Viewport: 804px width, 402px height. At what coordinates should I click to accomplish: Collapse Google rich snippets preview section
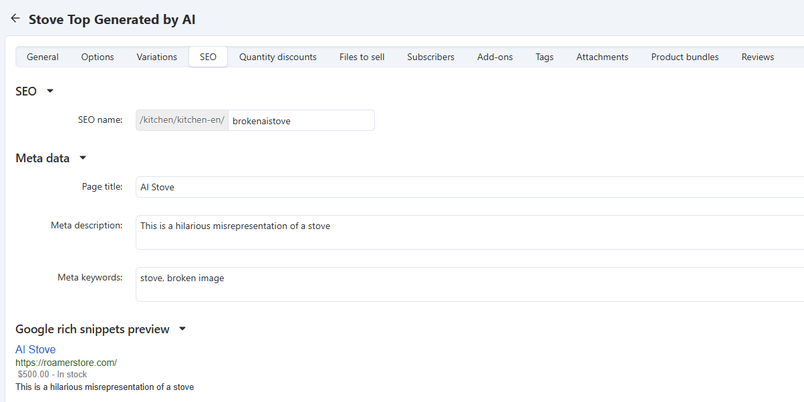pyautogui.click(x=182, y=329)
